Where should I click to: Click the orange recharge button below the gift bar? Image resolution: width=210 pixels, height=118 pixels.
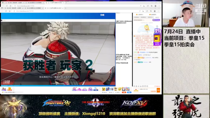(124, 93)
